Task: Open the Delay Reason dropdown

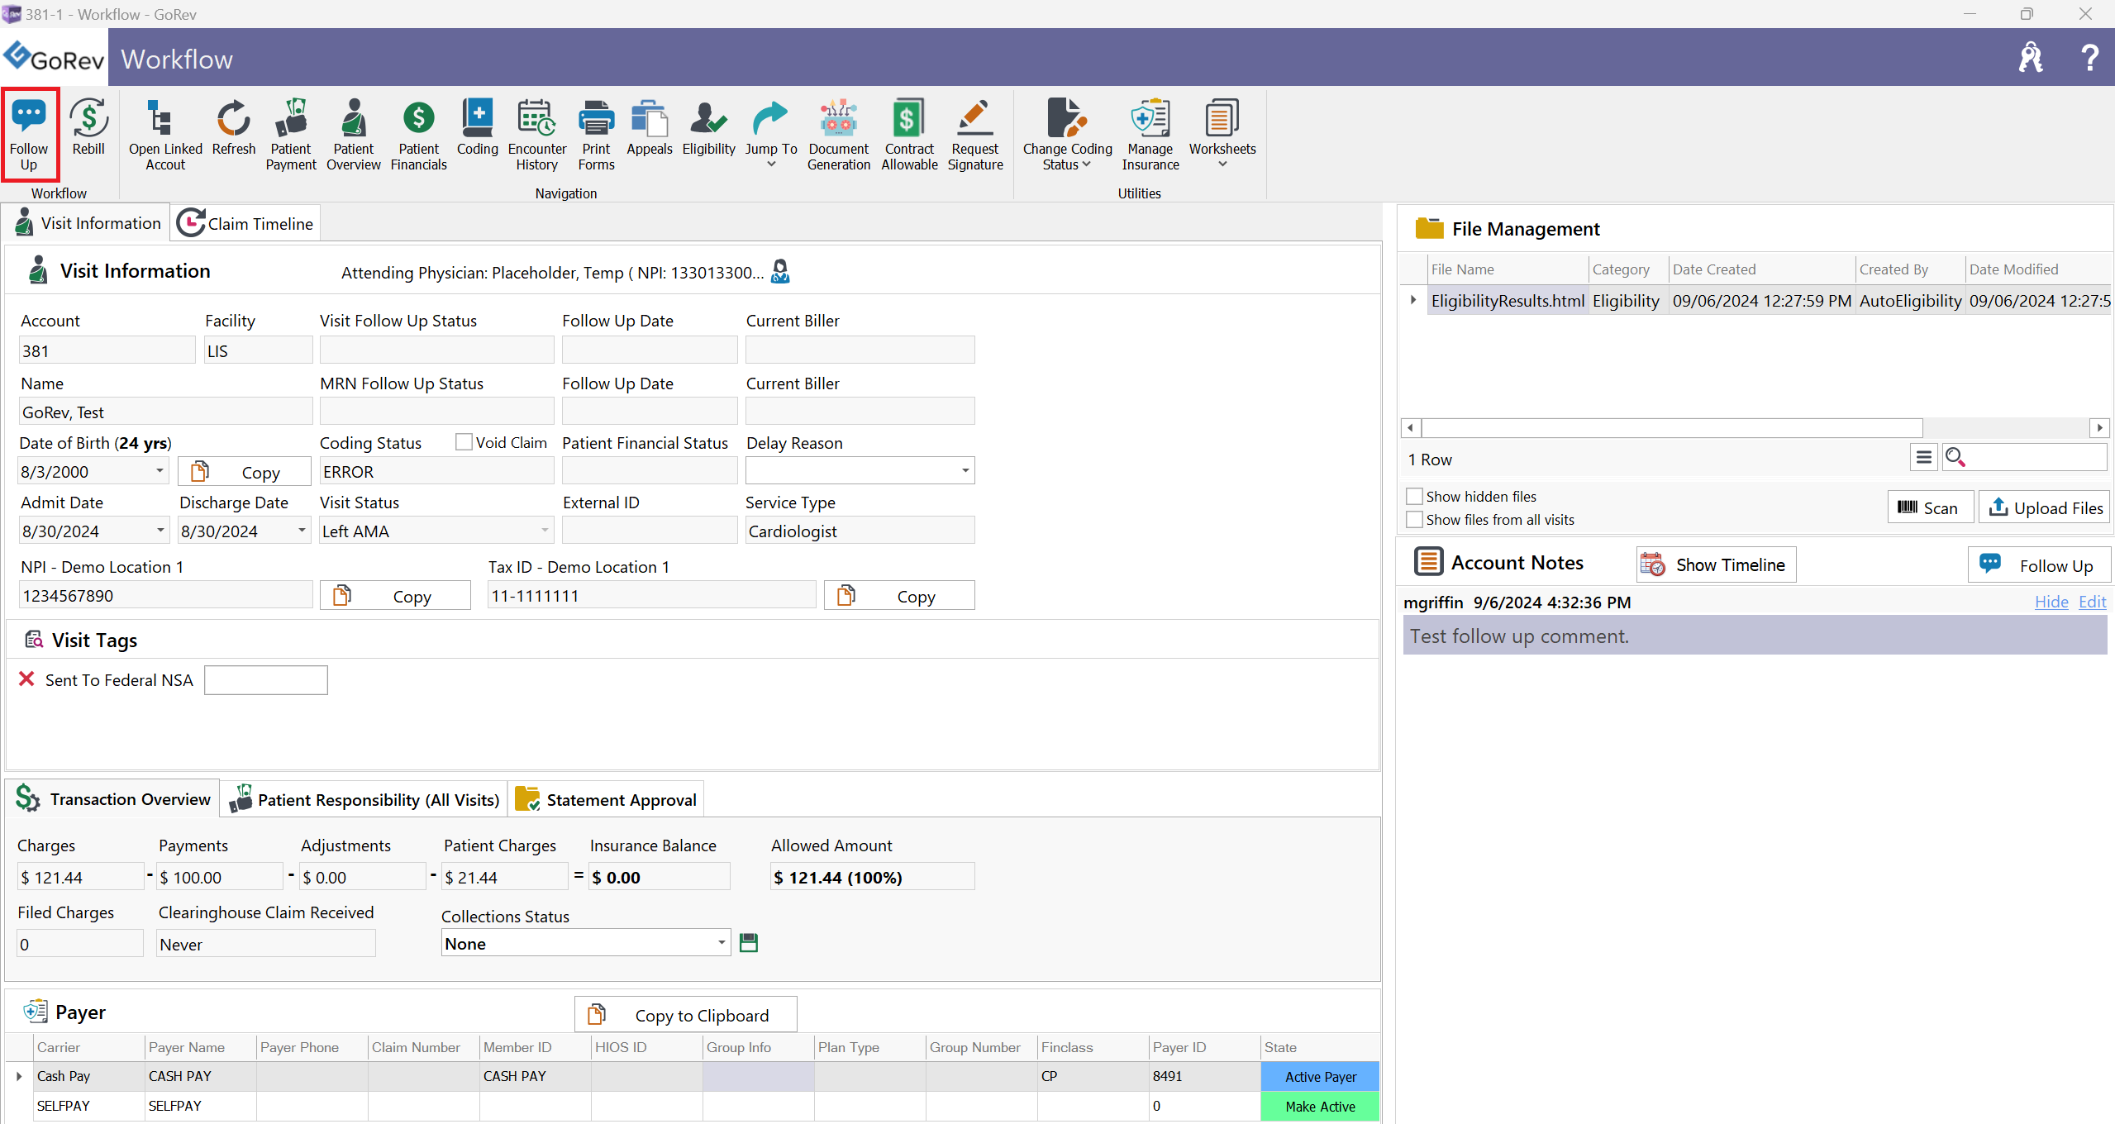Action: pyautogui.click(x=965, y=471)
